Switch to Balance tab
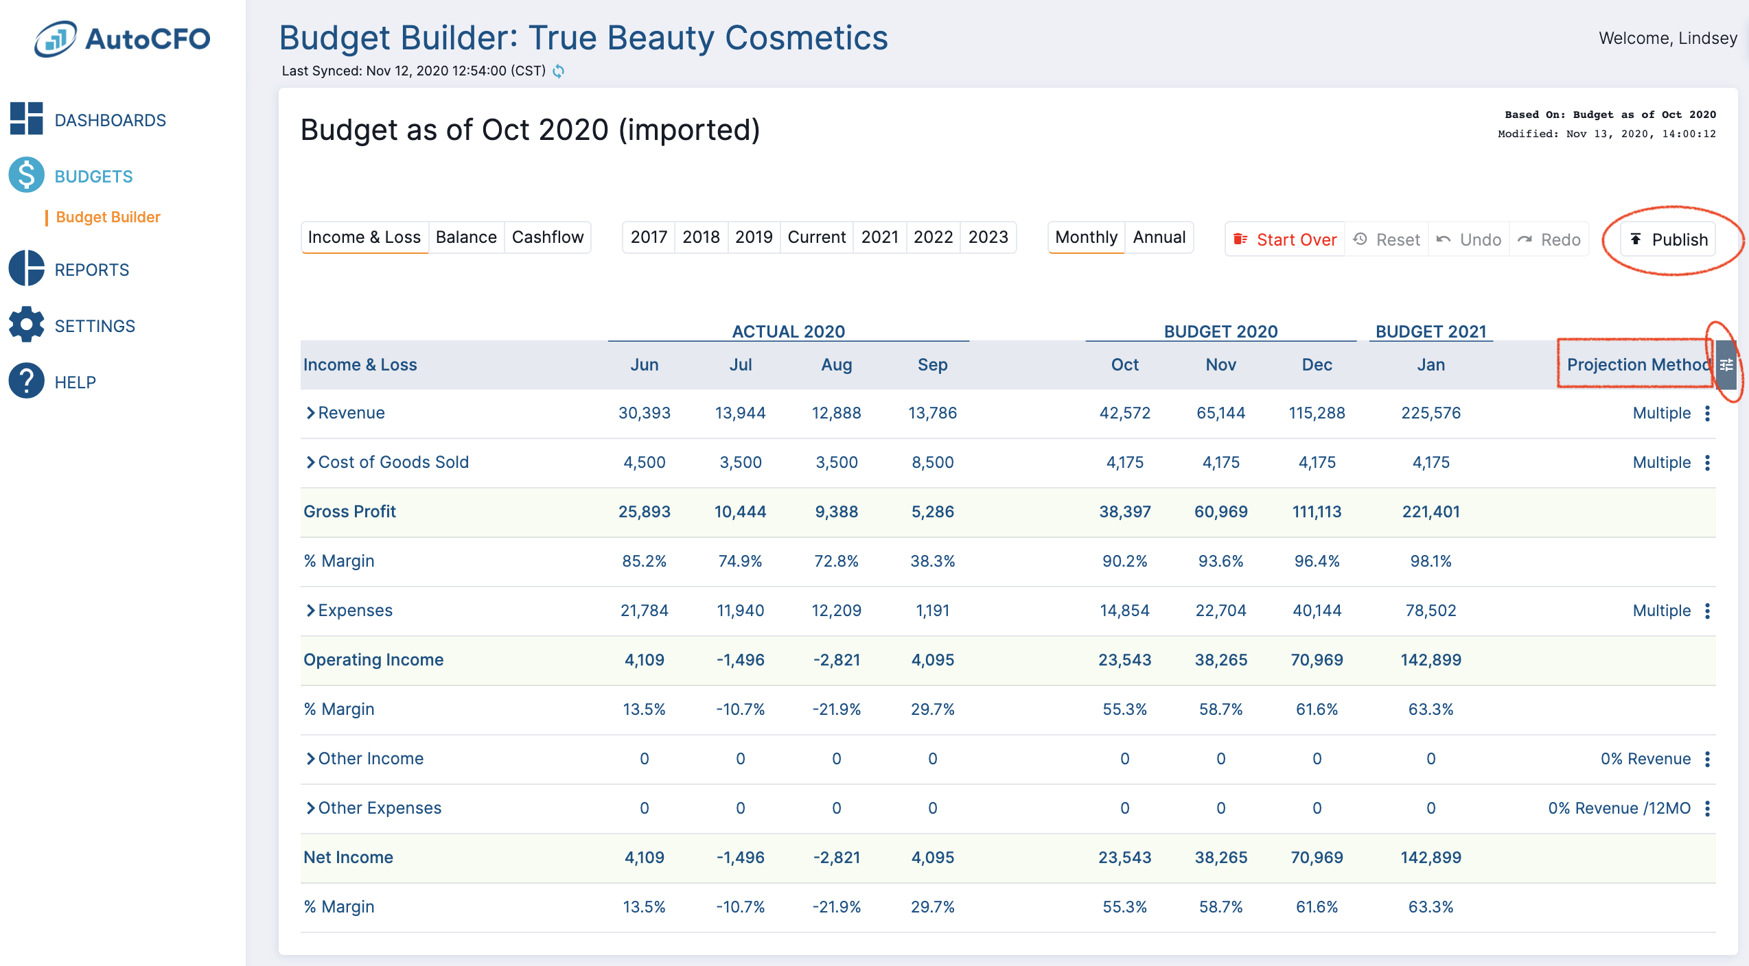Image resolution: width=1749 pixels, height=966 pixels. pyautogui.click(x=466, y=237)
